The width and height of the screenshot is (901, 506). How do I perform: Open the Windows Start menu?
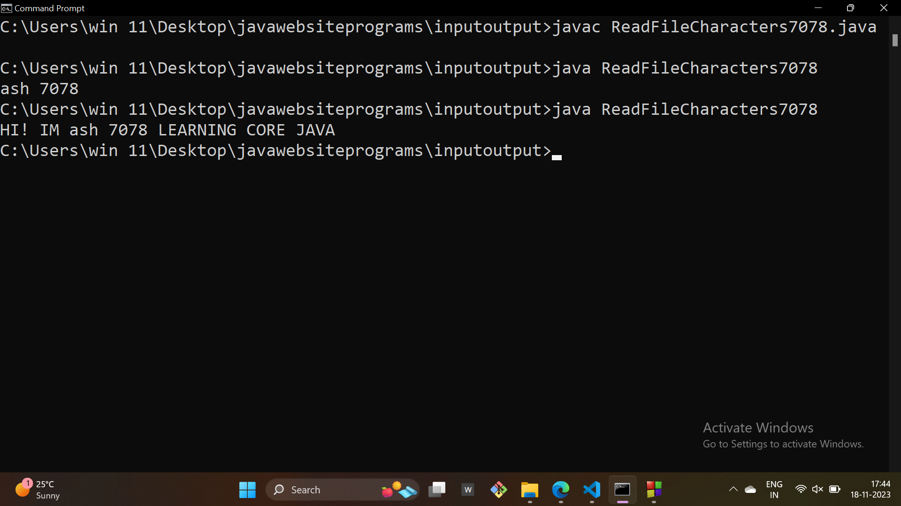pos(247,490)
